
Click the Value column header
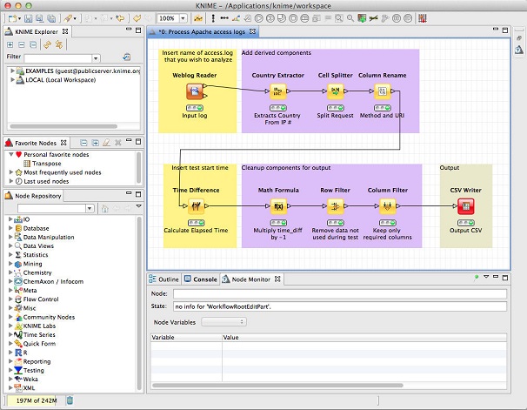[x=364, y=338]
